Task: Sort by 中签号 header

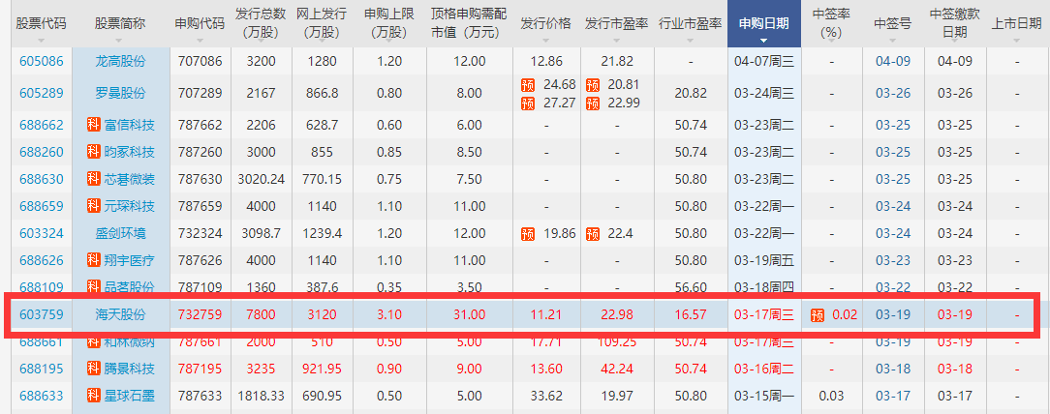Action: pos(893,25)
